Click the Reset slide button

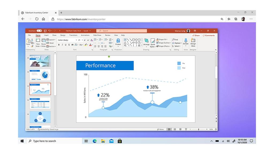pyautogui.click(x=50, y=43)
